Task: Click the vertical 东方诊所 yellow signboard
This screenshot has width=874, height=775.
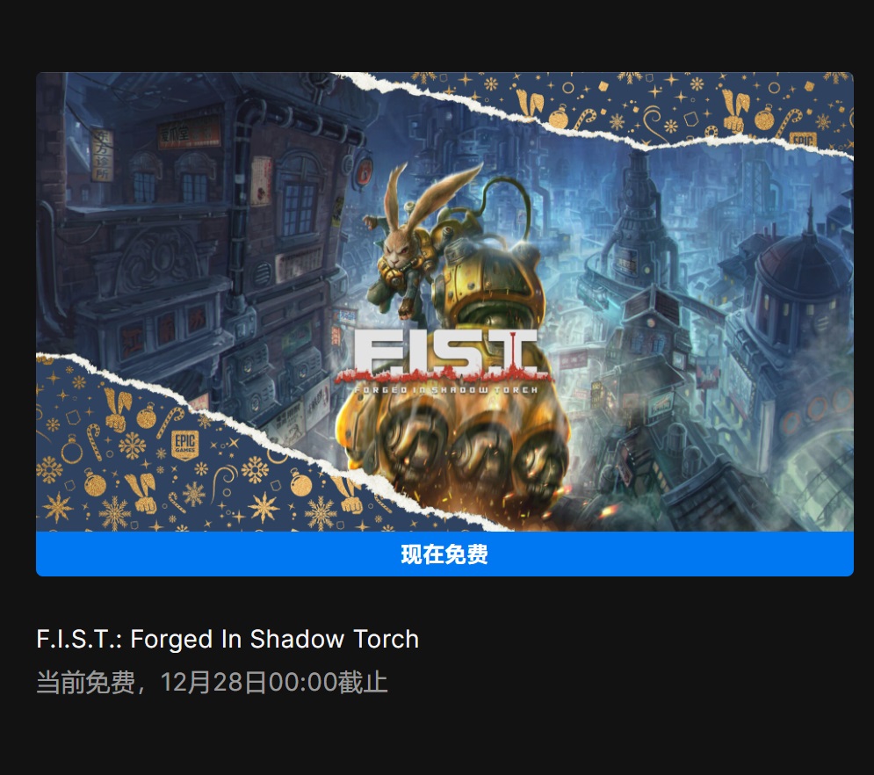Action: 102,156
